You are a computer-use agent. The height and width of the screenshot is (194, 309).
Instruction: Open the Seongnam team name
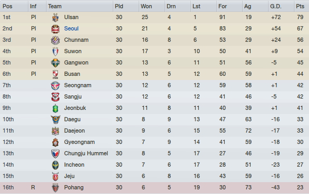(x=78, y=86)
